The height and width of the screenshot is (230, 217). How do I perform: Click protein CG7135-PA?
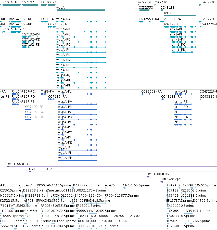[58, 97]
